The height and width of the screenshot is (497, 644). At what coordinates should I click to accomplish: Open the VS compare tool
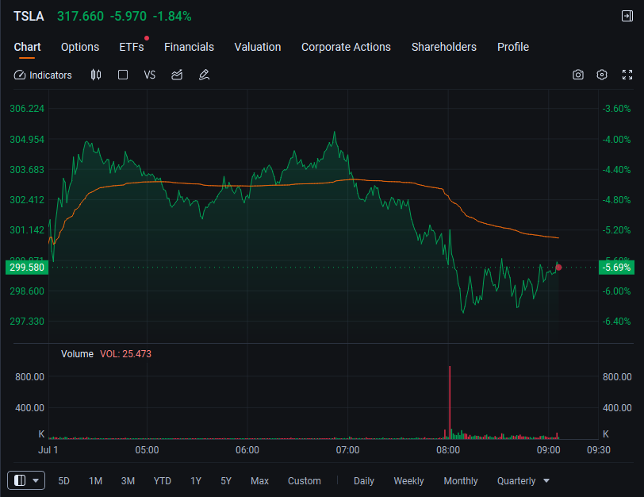click(x=149, y=75)
